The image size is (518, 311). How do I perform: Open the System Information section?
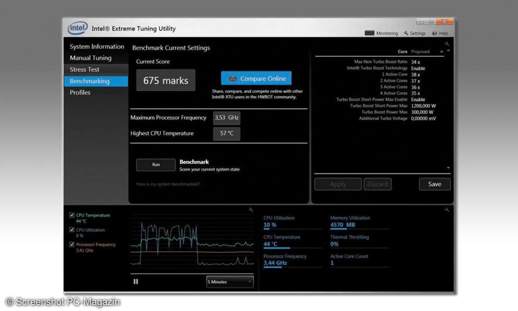coord(97,47)
